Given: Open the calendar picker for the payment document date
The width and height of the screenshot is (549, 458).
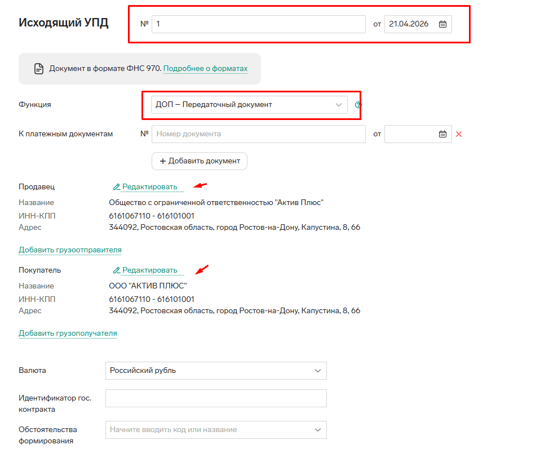Looking at the screenshot, I should click(442, 134).
